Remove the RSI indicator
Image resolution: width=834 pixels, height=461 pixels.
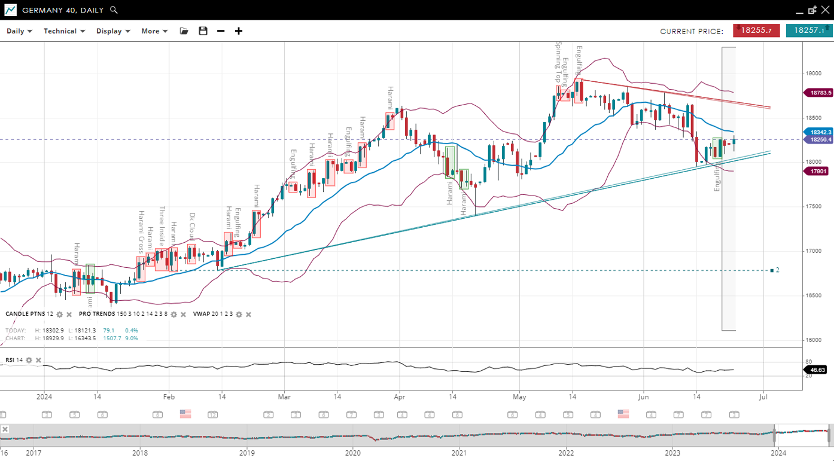38,360
